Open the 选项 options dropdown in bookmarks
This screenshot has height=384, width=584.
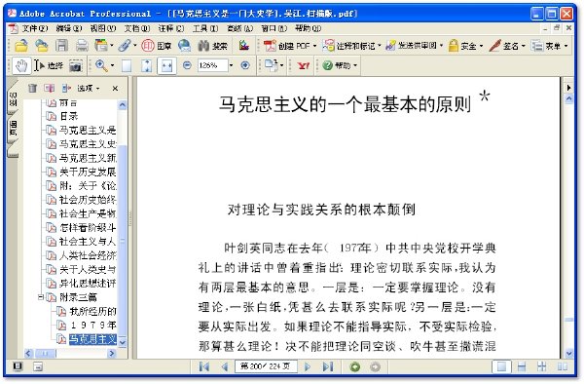[x=88, y=89]
